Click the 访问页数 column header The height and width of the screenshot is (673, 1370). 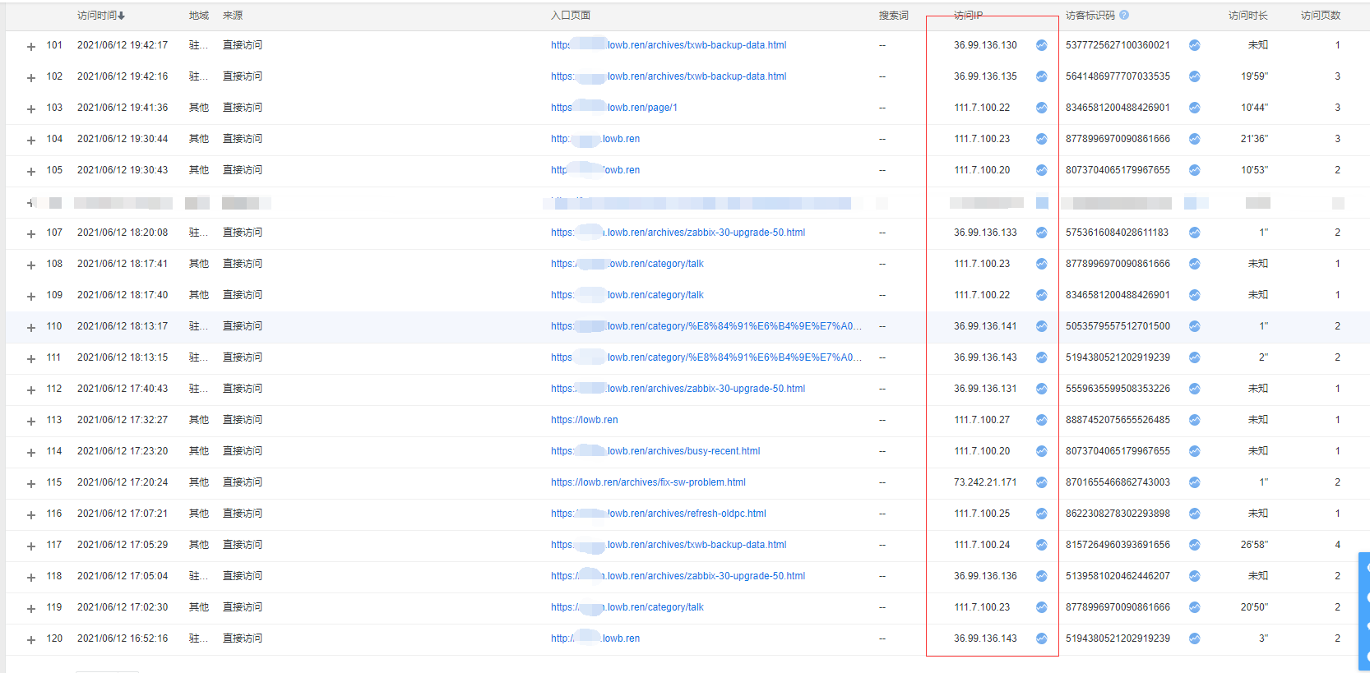click(1321, 16)
